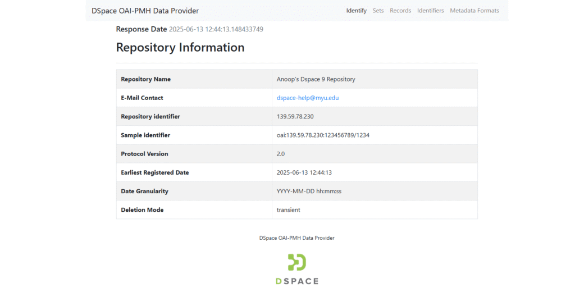Click the footer DSpace OAI-PMH Data Provider text
The height and width of the screenshot is (287, 575).
[296, 238]
